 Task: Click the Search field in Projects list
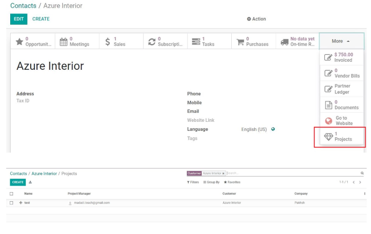click(292, 173)
